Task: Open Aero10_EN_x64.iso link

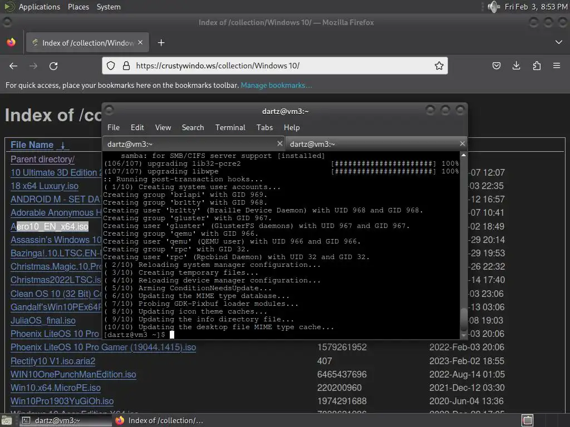Action: (50, 227)
